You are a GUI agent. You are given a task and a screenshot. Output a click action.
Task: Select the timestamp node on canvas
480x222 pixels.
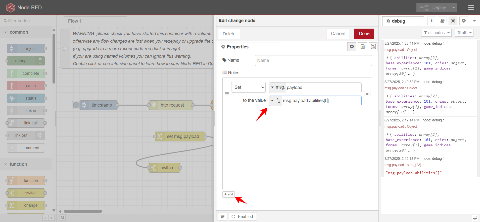(99, 105)
